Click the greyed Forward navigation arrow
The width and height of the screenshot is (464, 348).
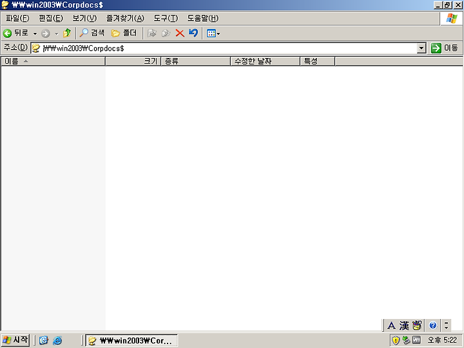coord(45,34)
